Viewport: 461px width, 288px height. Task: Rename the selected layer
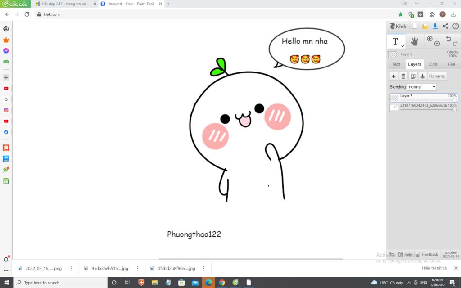[437, 76]
